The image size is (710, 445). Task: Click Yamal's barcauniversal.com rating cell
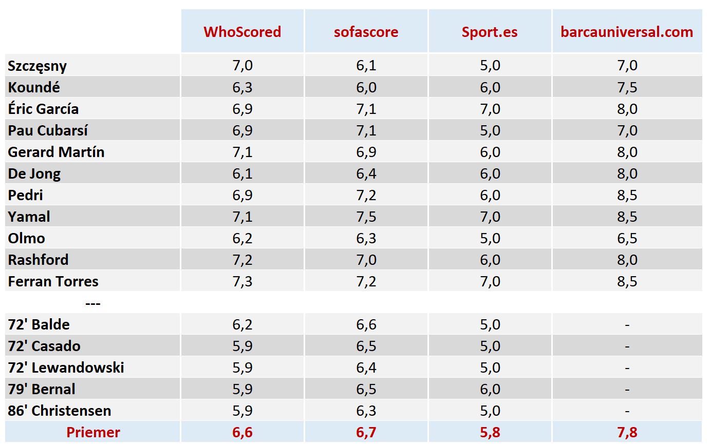click(627, 217)
